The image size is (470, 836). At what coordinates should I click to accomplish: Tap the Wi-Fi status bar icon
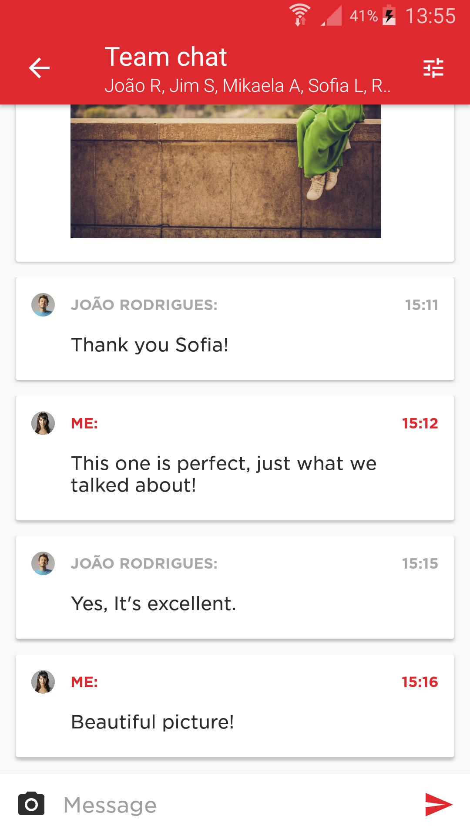pyautogui.click(x=300, y=15)
